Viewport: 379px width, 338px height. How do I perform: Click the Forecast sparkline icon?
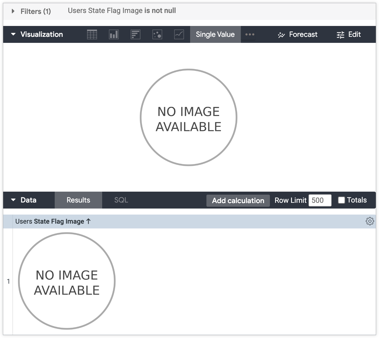tap(281, 35)
